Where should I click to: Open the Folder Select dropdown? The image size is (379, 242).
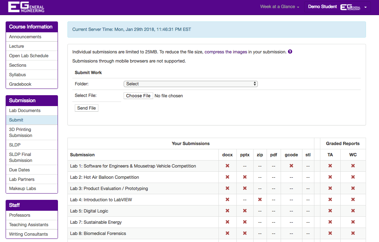click(x=190, y=84)
